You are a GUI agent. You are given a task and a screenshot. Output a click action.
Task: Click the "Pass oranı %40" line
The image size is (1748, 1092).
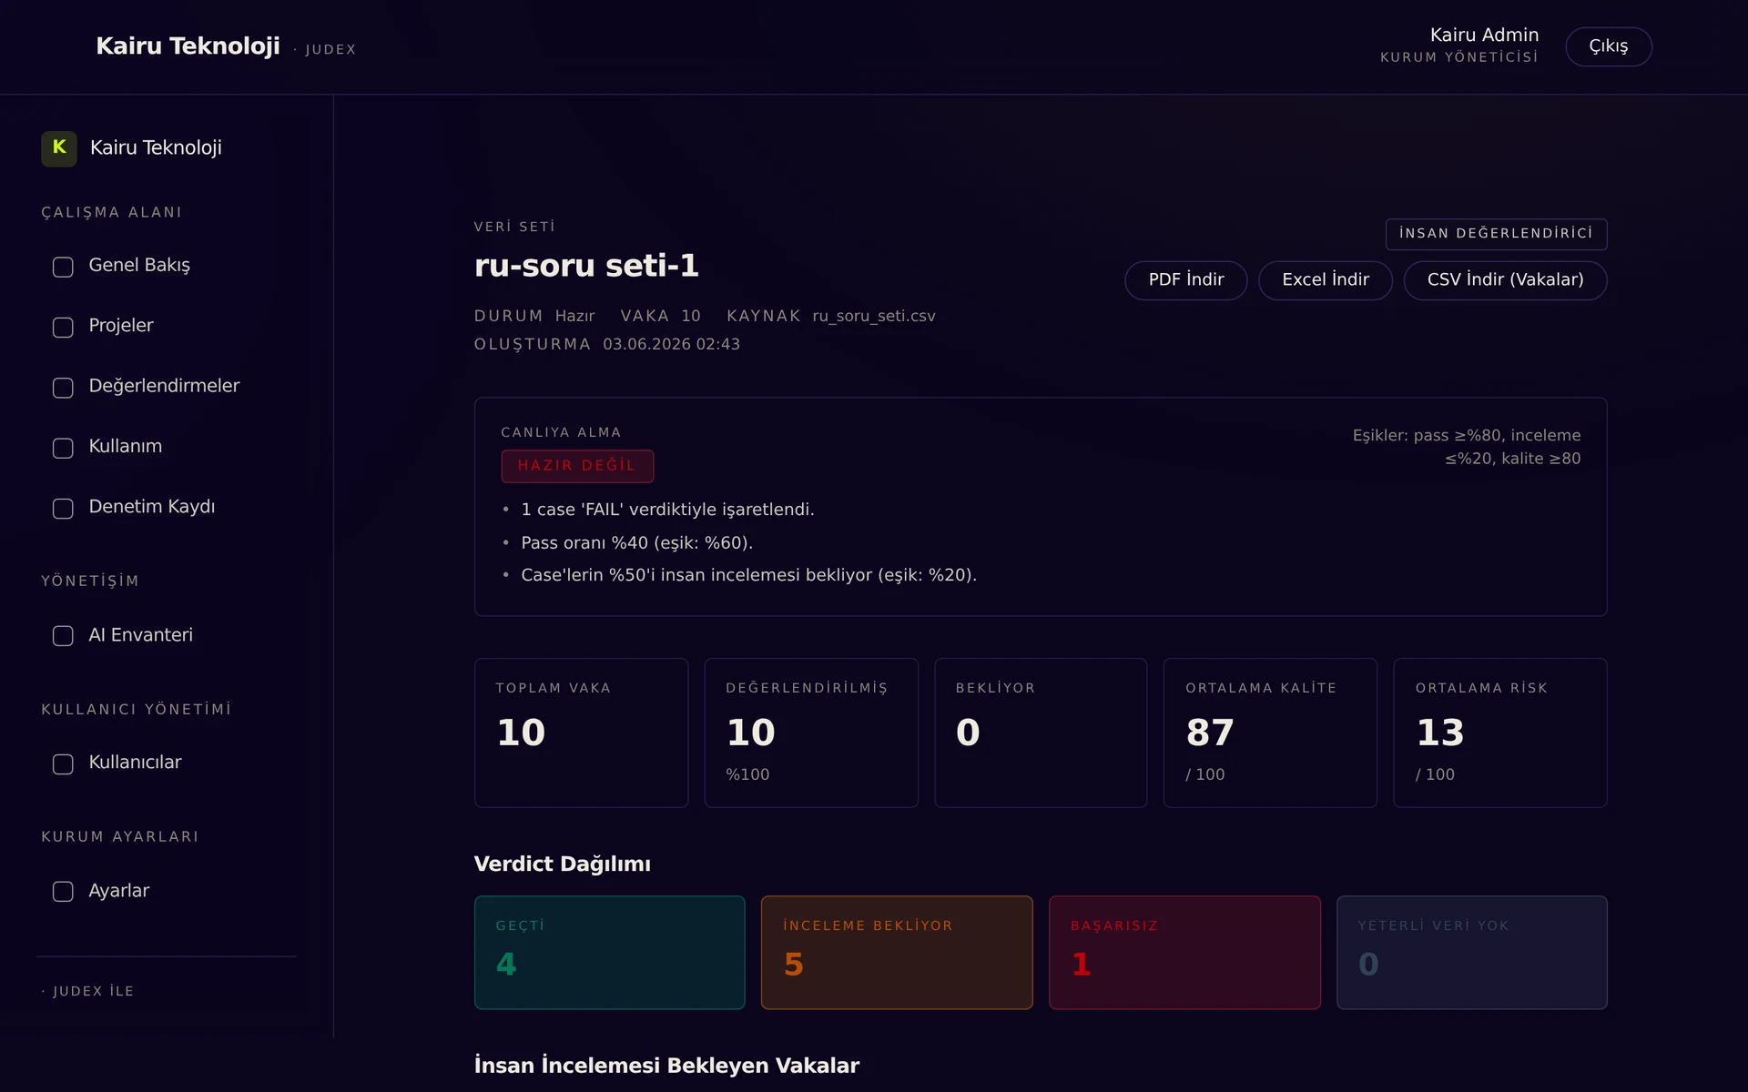click(x=636, y=543)
